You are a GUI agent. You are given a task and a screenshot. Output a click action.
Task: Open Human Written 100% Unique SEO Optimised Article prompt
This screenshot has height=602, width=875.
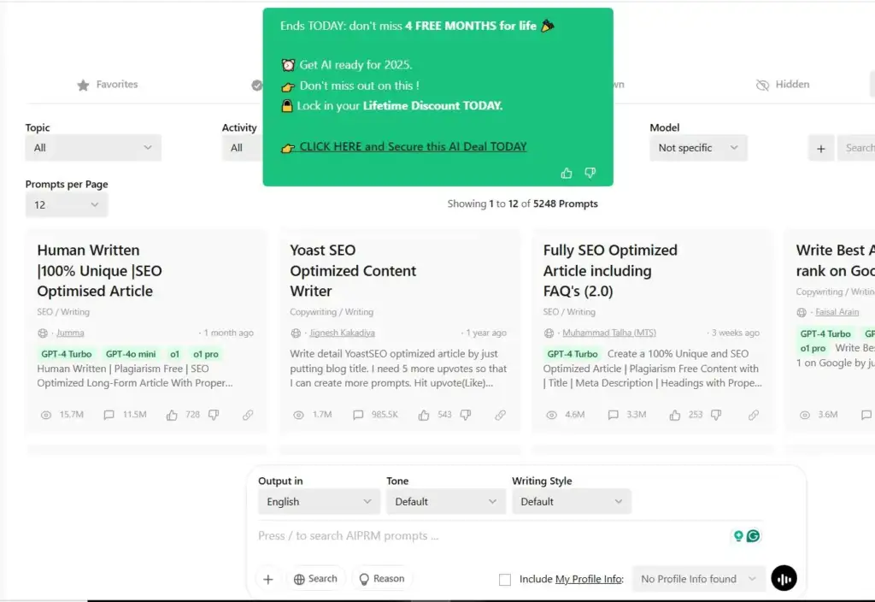[x=99, y=271]
